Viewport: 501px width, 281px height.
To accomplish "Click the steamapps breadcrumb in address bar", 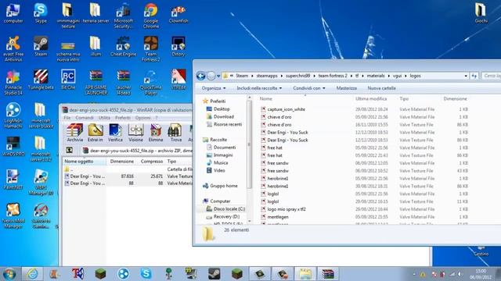I will 267,76.
